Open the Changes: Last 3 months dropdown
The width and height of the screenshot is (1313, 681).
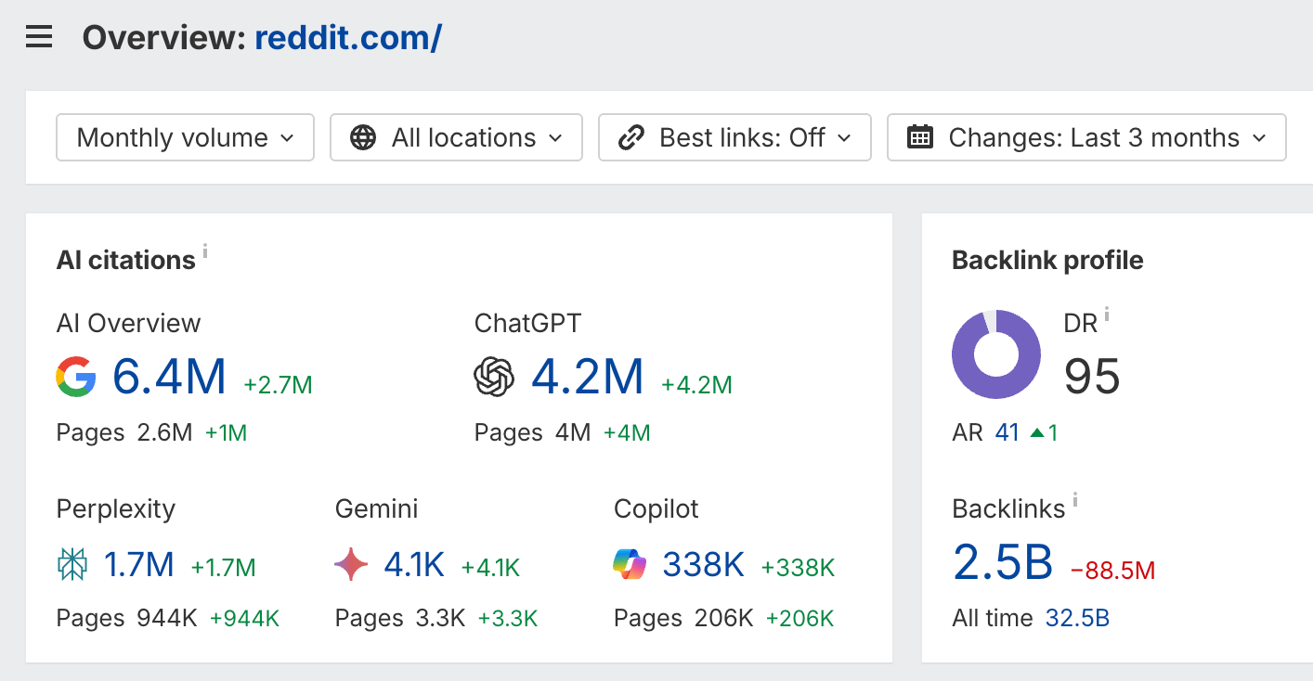(x=1086, y=136)
